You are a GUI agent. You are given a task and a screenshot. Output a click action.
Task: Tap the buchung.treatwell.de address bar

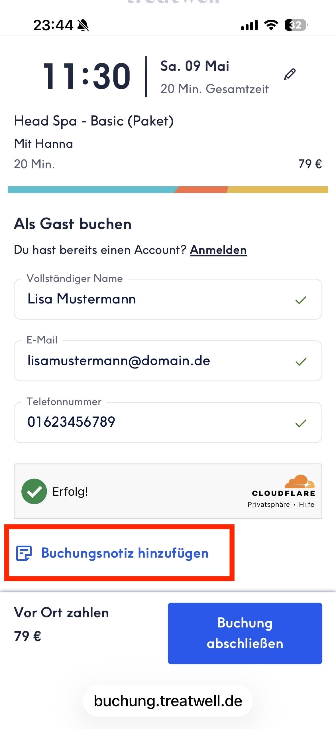168,701
